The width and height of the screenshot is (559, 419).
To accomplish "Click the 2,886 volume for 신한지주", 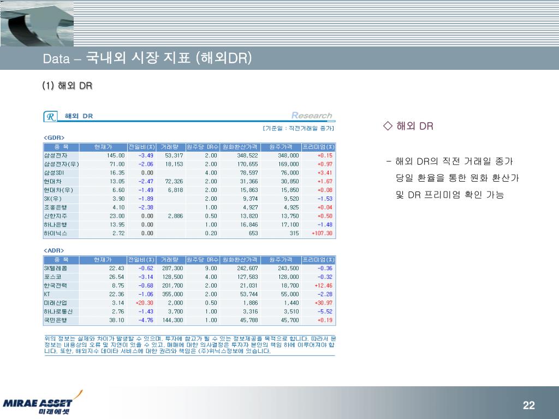I will pos(175,216).
